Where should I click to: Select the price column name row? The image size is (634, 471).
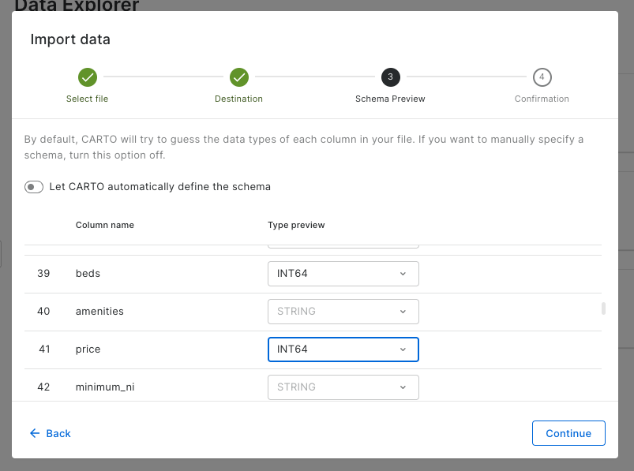coord(88,350)
